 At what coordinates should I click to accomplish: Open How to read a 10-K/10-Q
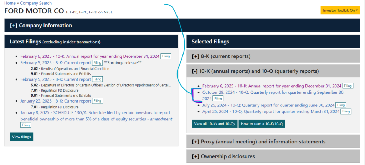262,124
